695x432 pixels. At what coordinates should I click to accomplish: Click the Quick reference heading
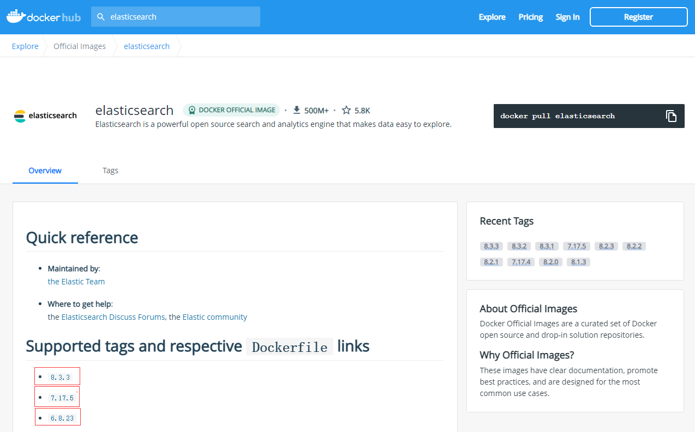coord(82,238)
